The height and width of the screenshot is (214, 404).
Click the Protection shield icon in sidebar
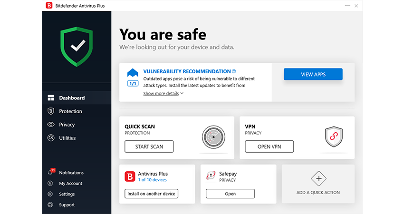point(51,111)
